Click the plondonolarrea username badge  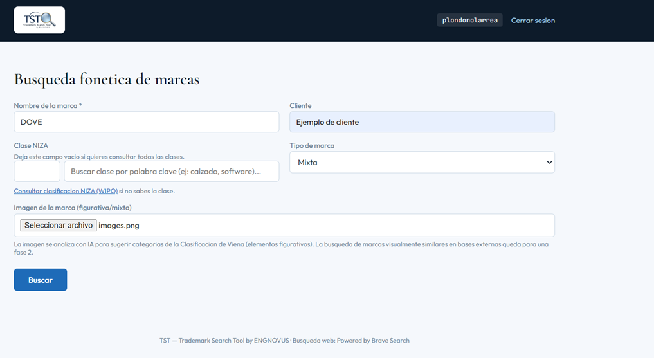469,20
